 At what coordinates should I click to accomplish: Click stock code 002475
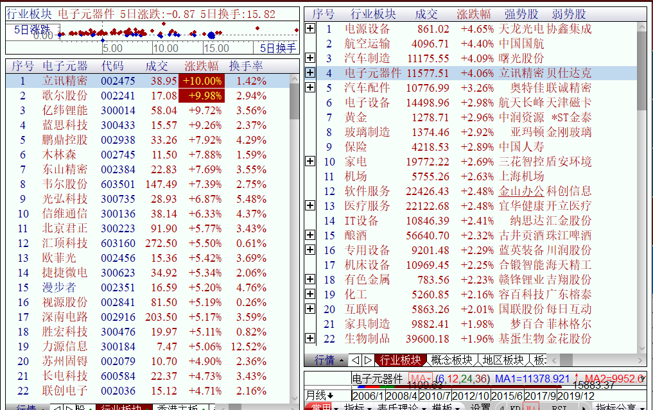coord(118,81)
